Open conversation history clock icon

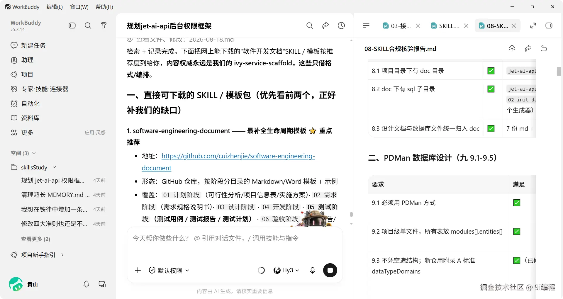[x=341, y=26]
